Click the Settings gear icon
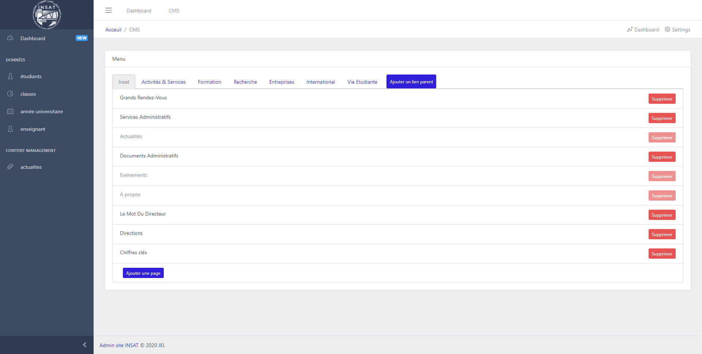The height and width of the screenshot is (354, 702). 667,30
